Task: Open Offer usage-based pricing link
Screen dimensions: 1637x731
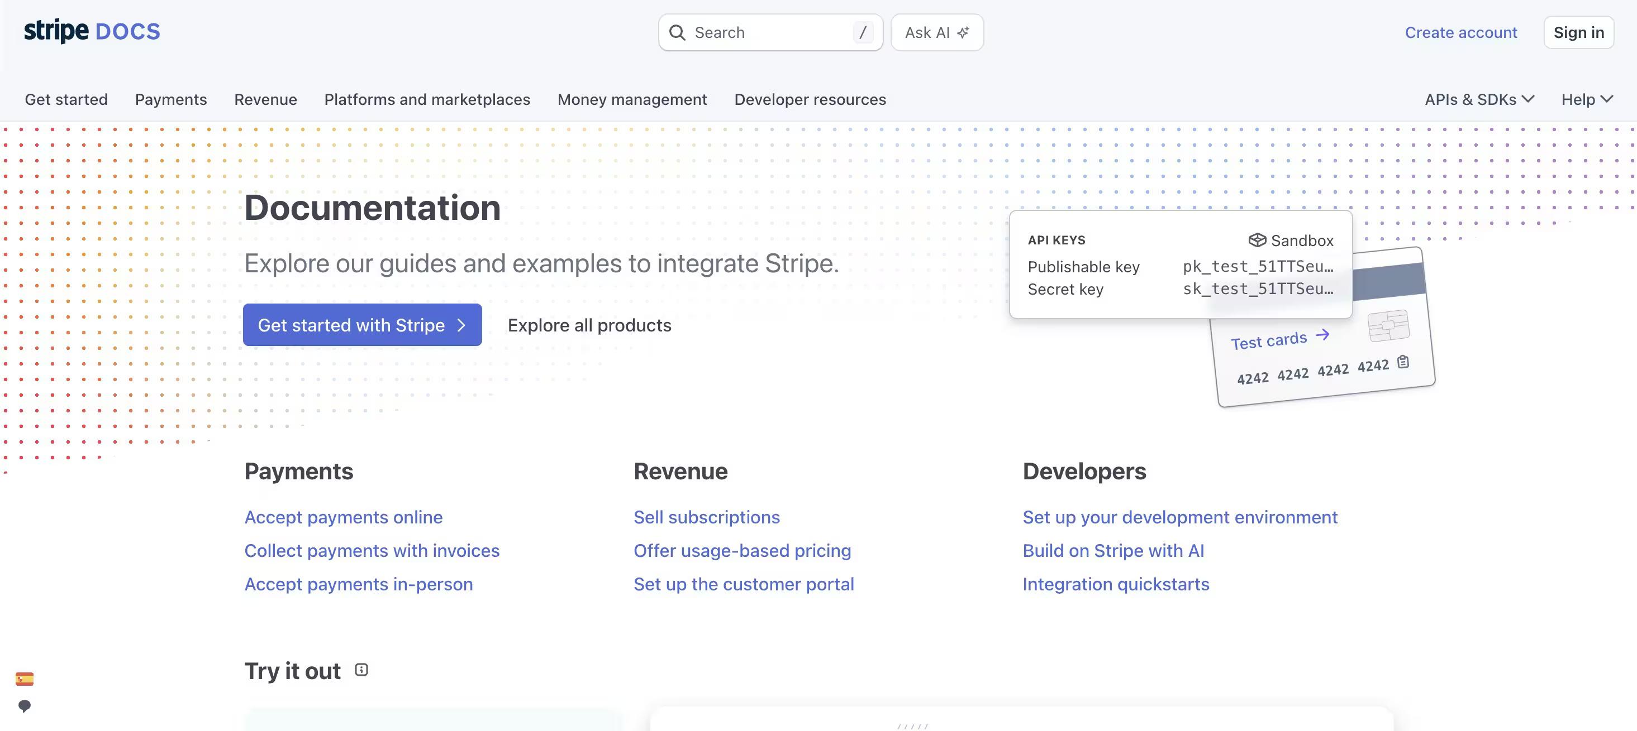Action: coord(743,551)
